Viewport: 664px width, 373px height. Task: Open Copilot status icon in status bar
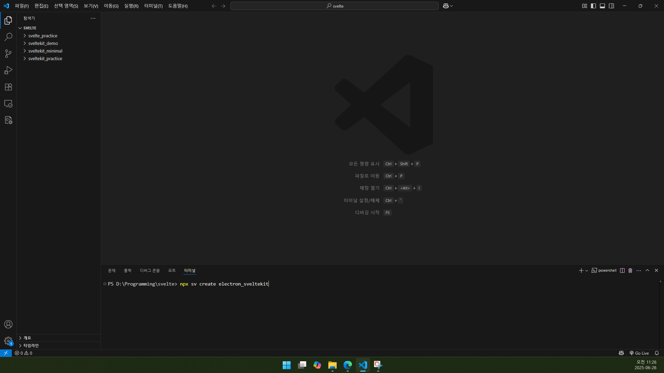[621, 353]
